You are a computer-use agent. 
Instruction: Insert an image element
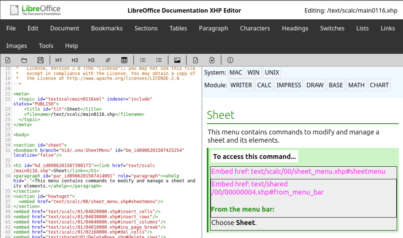tap(177, 60)
